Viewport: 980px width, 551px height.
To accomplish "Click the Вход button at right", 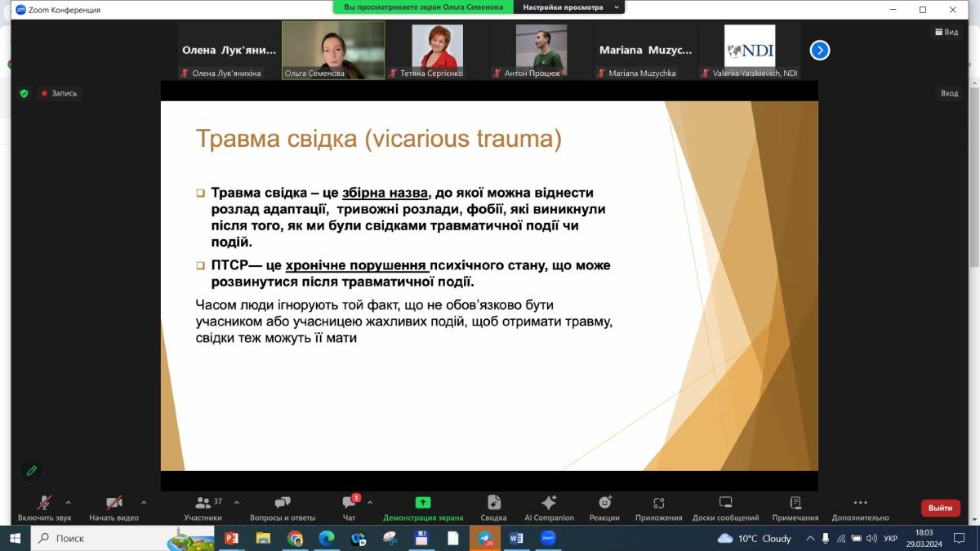I will [949, 93].
